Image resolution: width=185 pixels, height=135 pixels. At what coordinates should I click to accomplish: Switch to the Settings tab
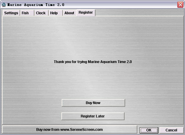click(x=11, y=13)
